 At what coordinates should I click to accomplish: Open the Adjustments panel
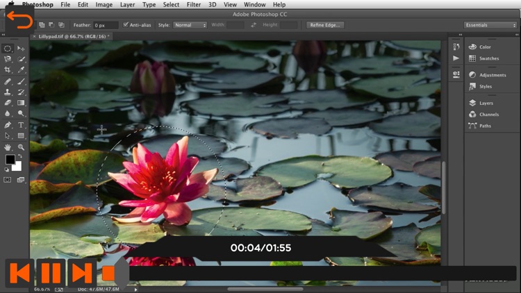coord(491,75)
